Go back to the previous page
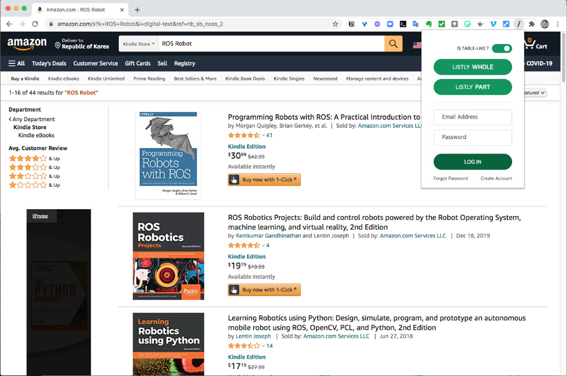Image resolution: width=567 pixels, height=376 pixels. 9,24
